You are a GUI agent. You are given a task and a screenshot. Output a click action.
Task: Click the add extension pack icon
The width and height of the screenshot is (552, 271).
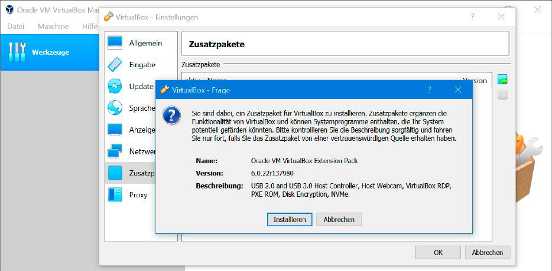click(502, 80)
